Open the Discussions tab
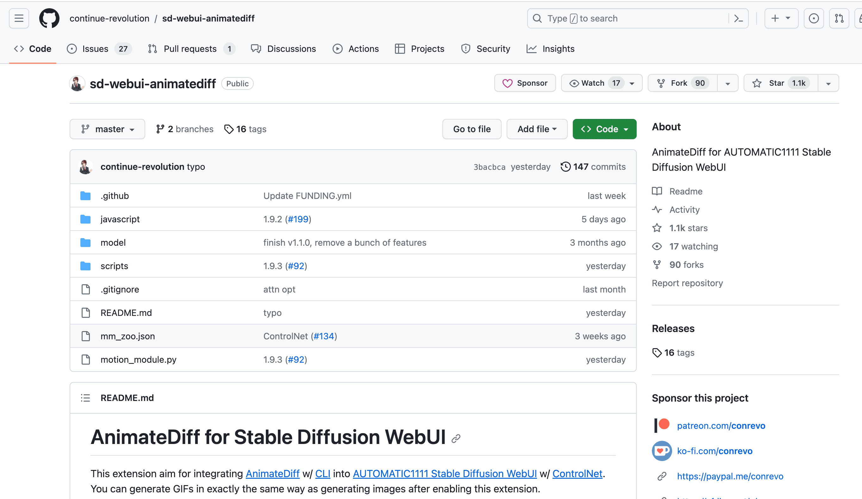The image size is (862, 499). [283, 49]
